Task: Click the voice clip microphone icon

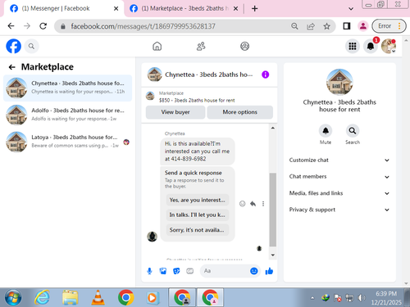Action: click(x=149, y=271)
